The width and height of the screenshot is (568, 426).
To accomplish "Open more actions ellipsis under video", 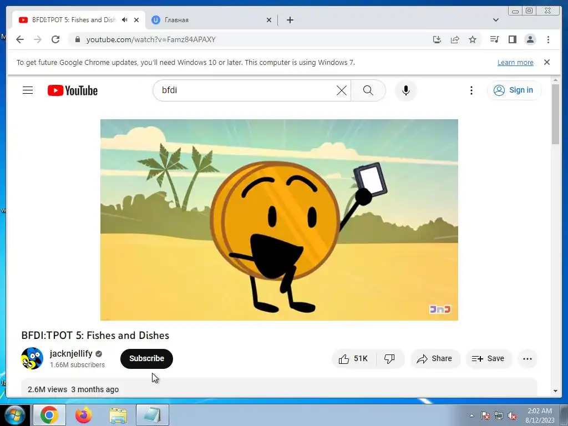I will pos(528,359).
